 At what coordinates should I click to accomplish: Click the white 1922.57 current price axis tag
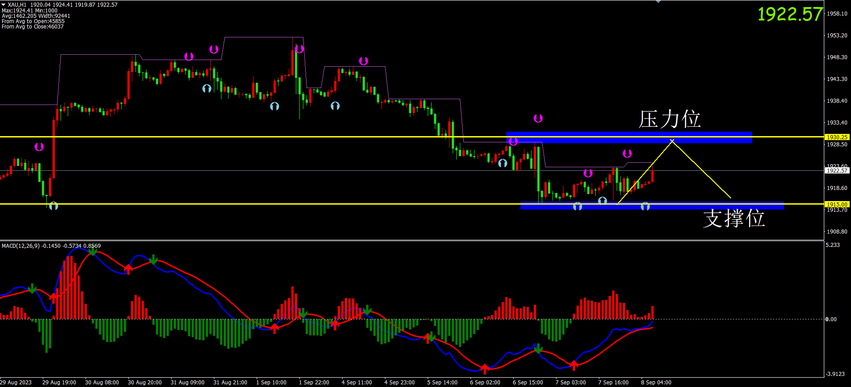coord(837,170)
